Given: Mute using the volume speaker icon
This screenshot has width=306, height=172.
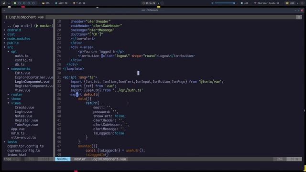Looking at the screenshot, I should (x=212, y=3).
